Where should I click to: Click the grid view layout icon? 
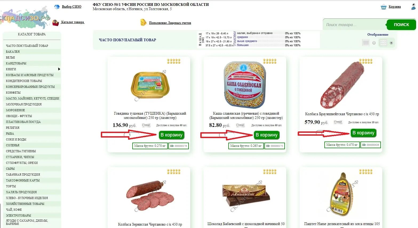(383, 43)
